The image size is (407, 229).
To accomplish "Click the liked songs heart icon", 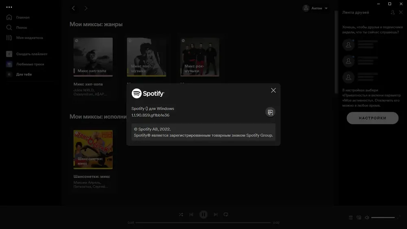I will [9, 64].
